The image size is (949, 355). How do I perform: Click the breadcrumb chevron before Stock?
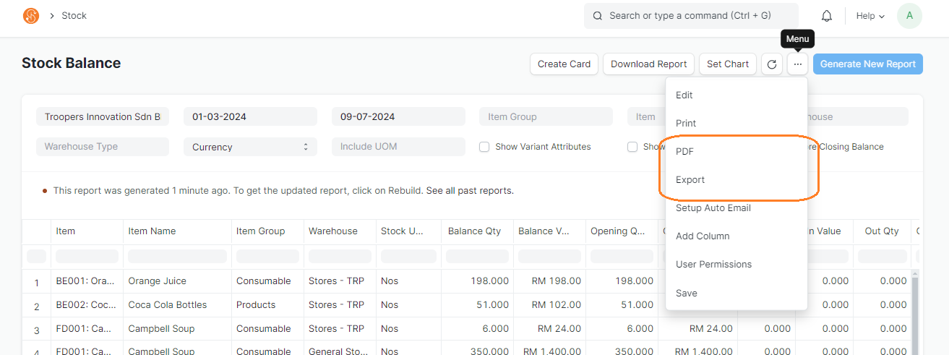(52, 16)
